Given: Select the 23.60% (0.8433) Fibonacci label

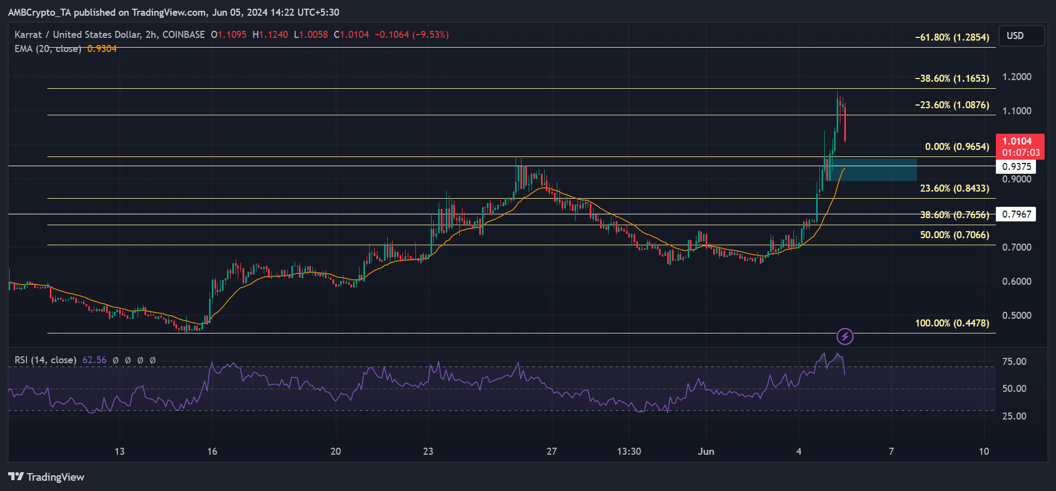Looking at the screenshot, I should point(955,188).
